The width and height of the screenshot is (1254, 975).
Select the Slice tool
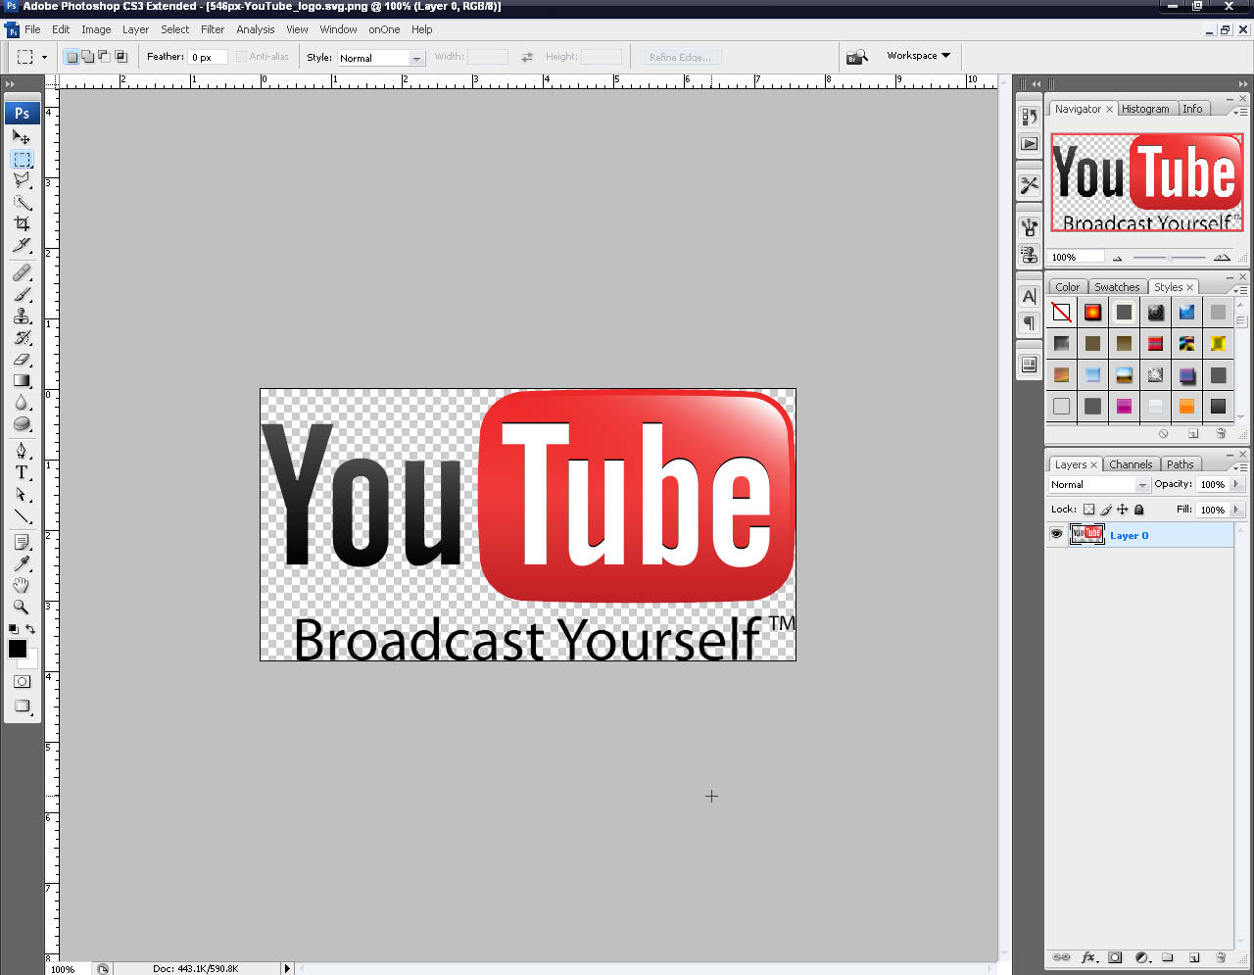[22, 245]
